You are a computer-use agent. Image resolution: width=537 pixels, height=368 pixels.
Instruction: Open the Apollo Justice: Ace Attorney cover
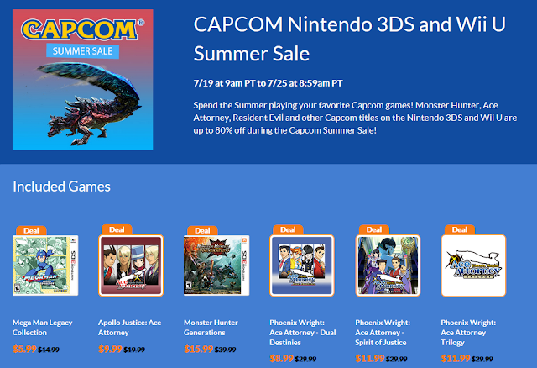coord(131,265)
